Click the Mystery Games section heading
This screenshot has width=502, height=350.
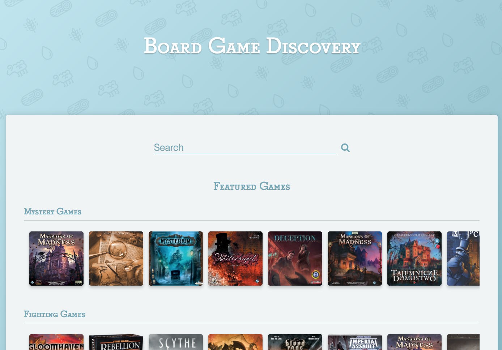pyautogui.click(x=52, y=212)
